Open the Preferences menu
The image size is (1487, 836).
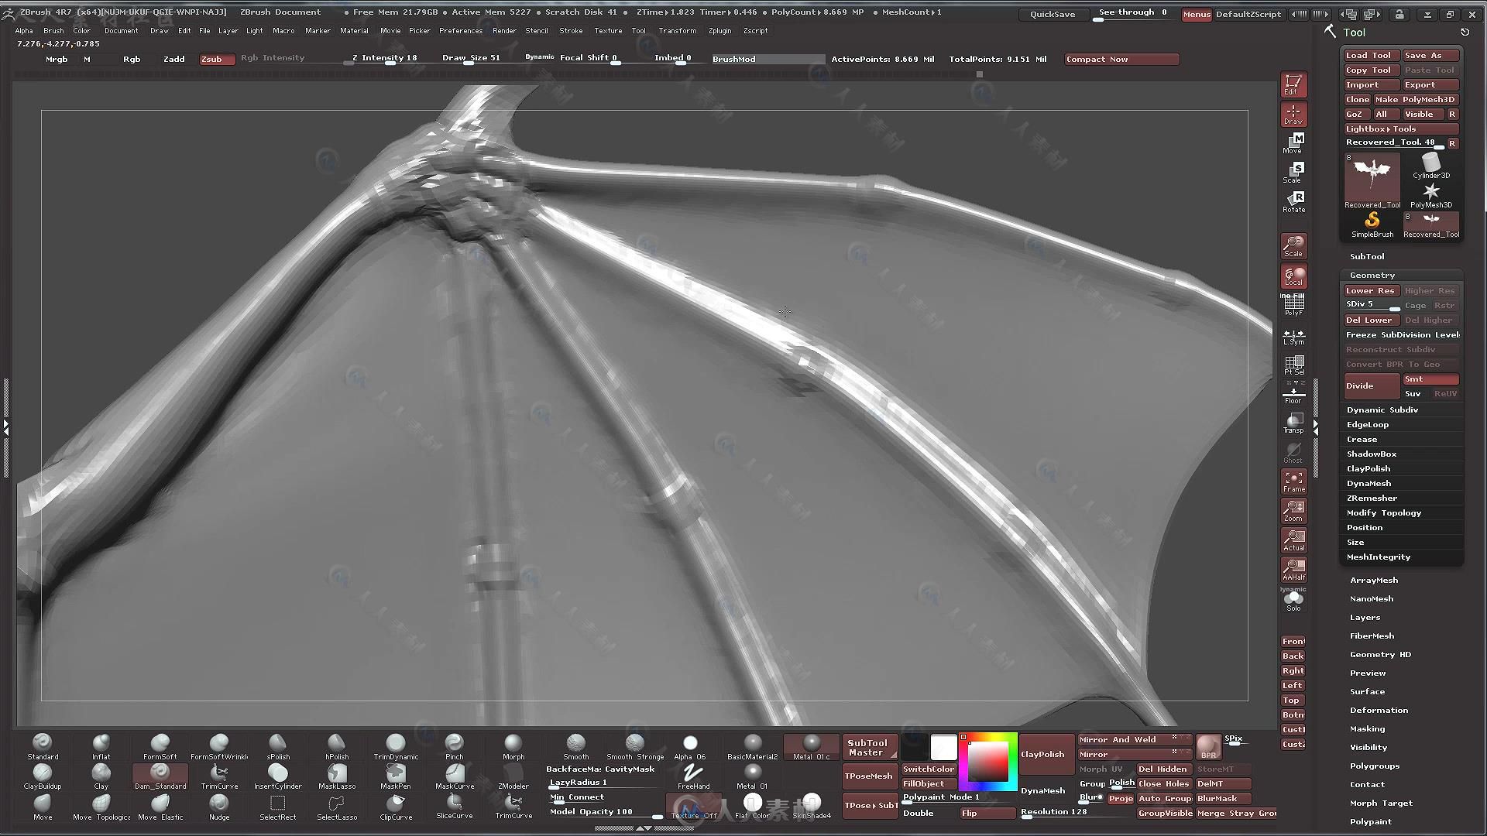pyautogui.click(x=461, y=31)
